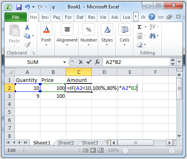Click the Redo arrow icon
The image size is (187, 159).
40,7
